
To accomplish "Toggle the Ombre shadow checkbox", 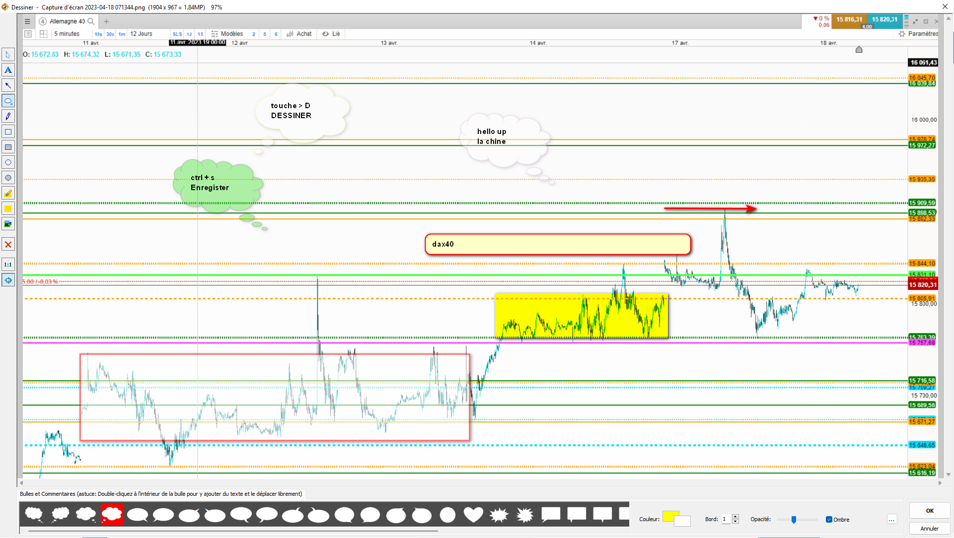I will tap(829, 520).
